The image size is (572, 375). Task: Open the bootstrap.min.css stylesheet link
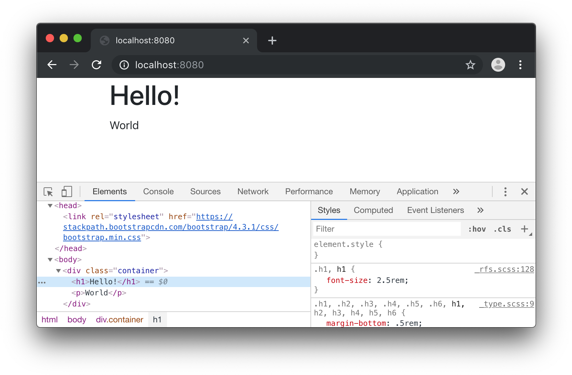click(x=171, y=227)
